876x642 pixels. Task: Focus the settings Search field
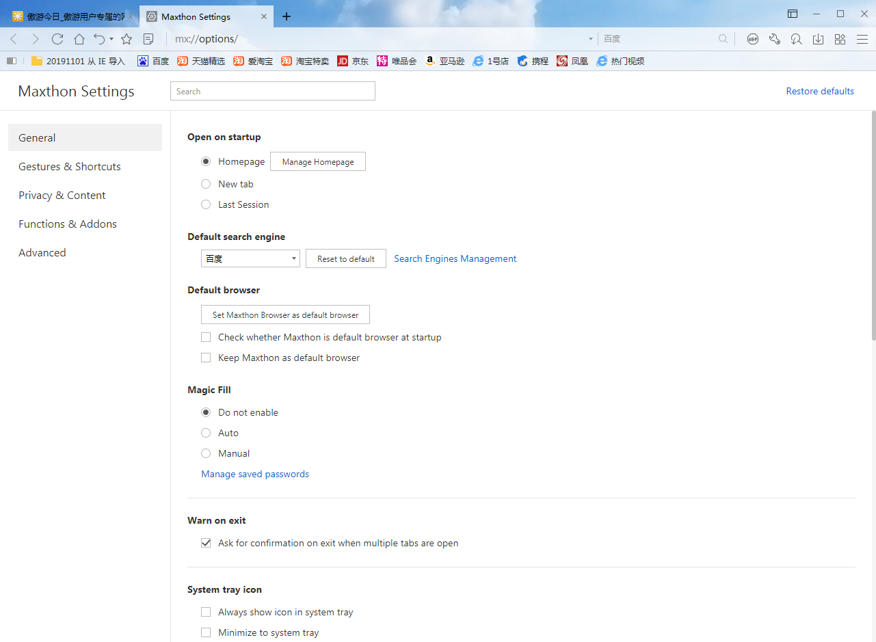tap(273, 91)
